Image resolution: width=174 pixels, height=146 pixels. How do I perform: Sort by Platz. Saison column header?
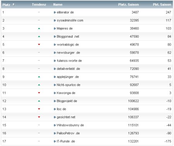point(128,5)
